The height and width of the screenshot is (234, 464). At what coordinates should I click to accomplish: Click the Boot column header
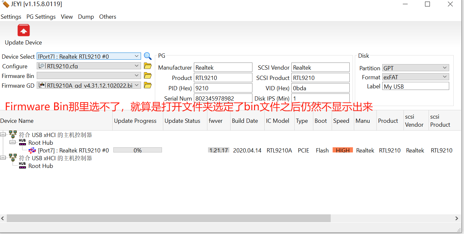coord(322,121)
